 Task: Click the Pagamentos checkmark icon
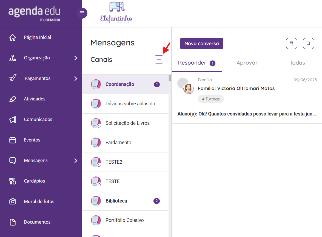coord(13,78)
